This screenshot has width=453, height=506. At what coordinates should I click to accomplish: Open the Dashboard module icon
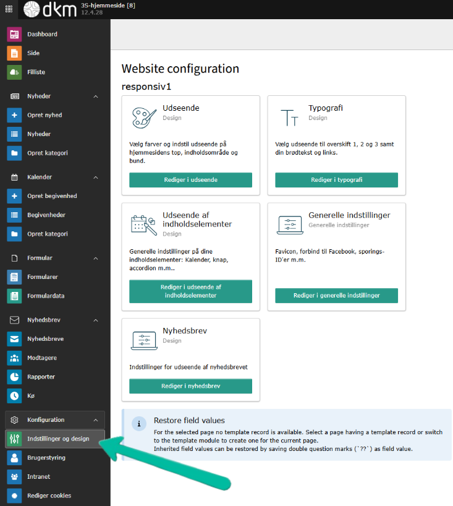click(14, 35)
